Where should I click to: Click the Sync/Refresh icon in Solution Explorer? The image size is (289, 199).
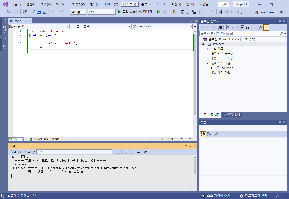pos(236,27)
